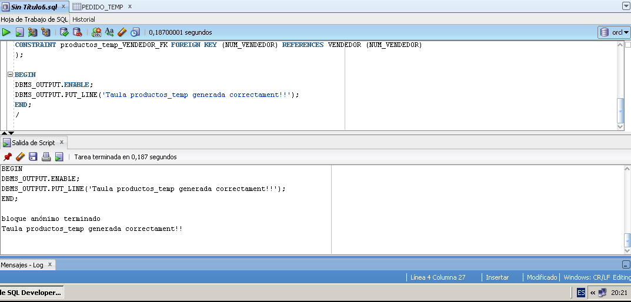Click the DBMS_OUTPUT.ENABLE line in the editor

(x=54, y=85)
